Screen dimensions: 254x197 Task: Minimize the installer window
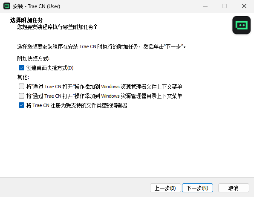coord(205,6)
